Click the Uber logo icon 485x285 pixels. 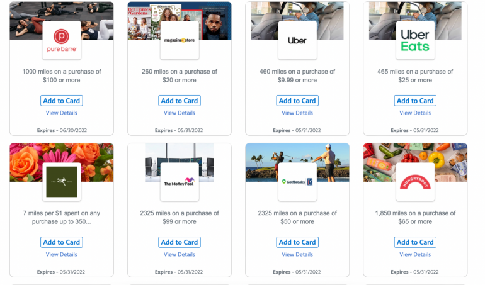[297, 40]
